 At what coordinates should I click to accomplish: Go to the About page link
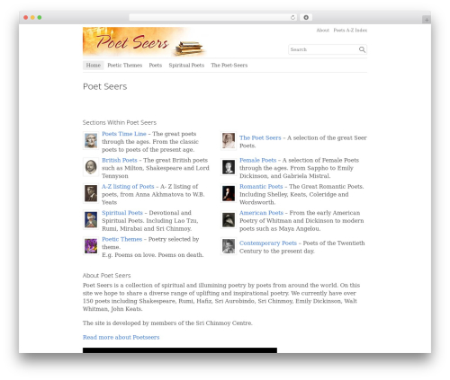(x=323, y=30)
